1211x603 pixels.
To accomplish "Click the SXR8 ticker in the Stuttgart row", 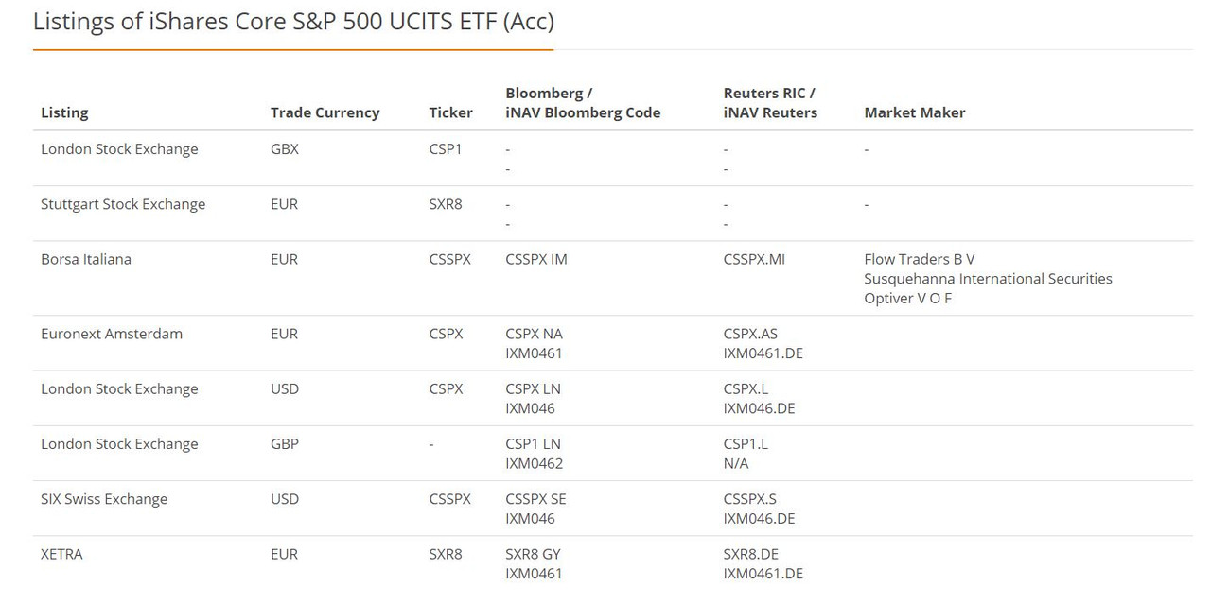I will coord(445,204).
